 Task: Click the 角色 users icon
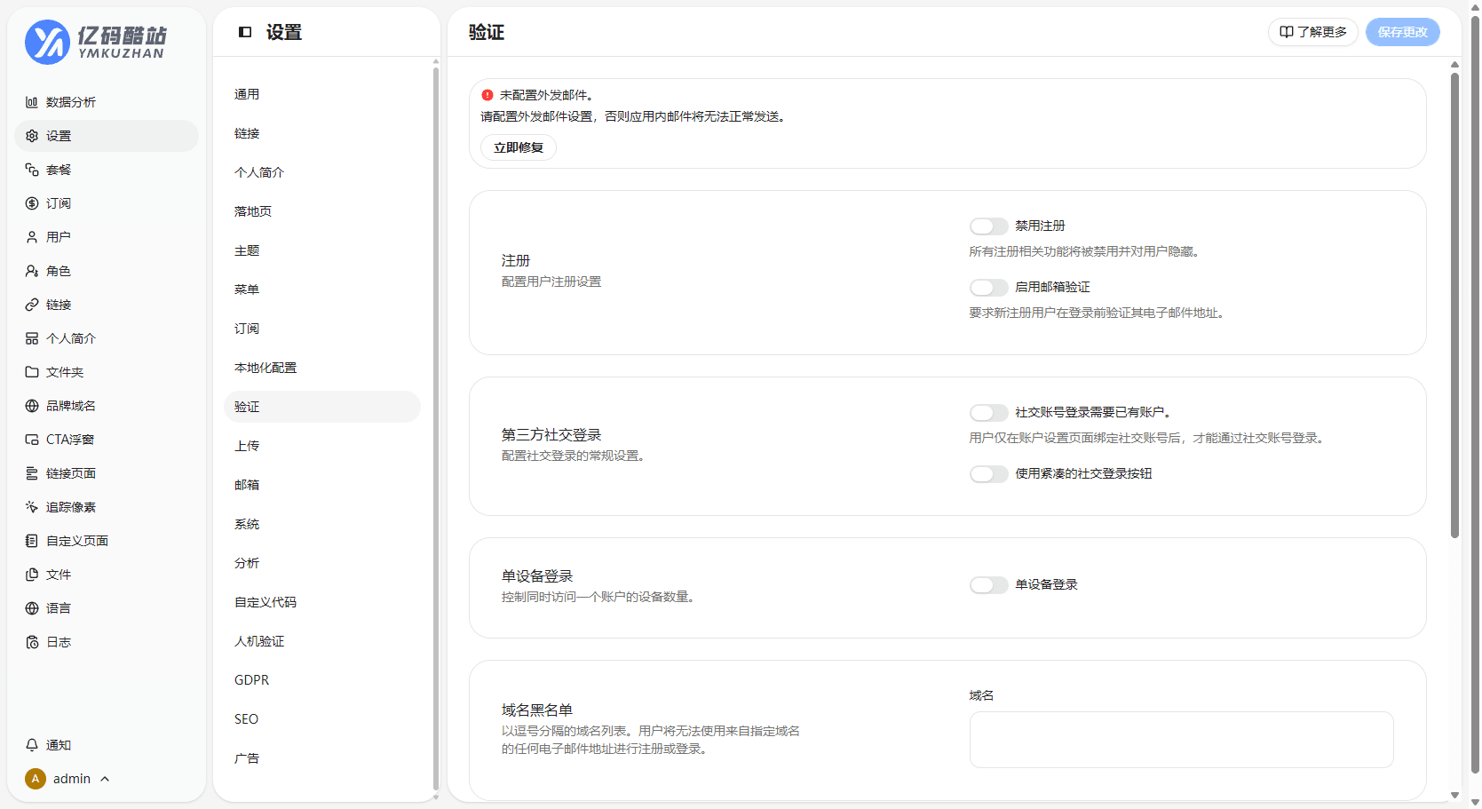pos(32,271)
